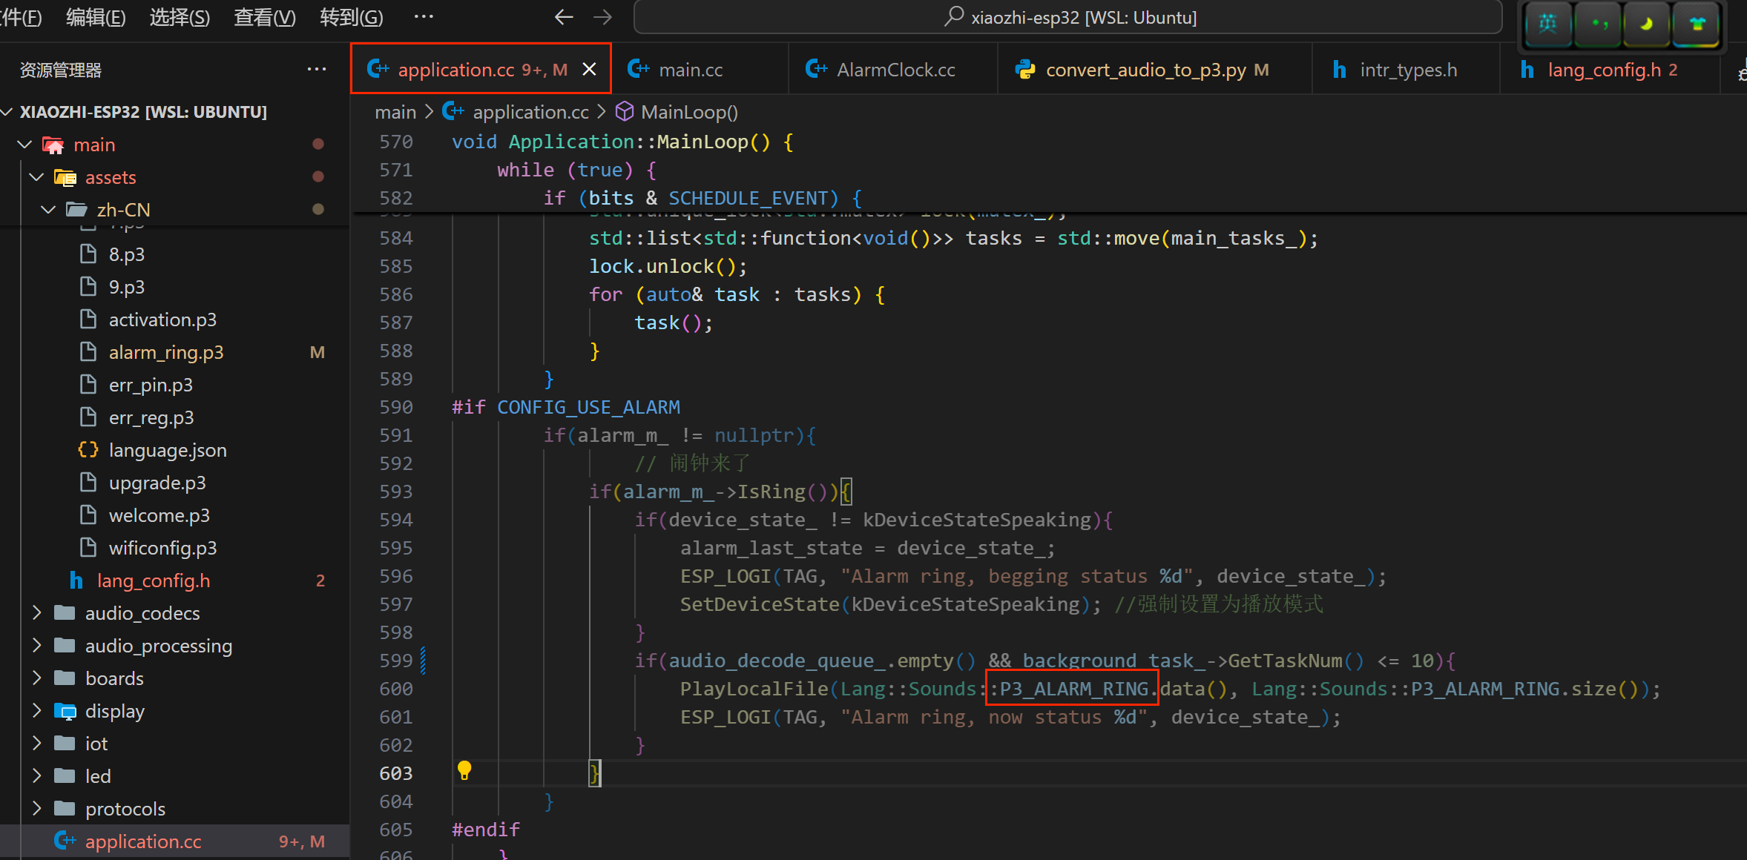Click the MainLoop() breadcrumb symbol
Screen dimensions: 1747x860
point(688,112)
